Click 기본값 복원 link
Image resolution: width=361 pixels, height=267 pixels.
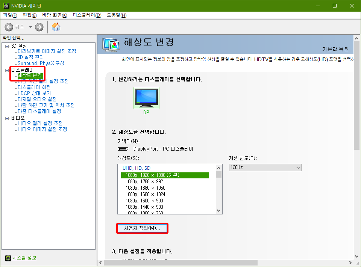pos(335,49)
